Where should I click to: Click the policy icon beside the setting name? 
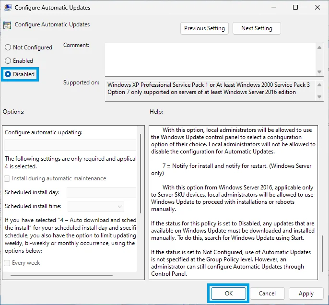tap(7, 25)
